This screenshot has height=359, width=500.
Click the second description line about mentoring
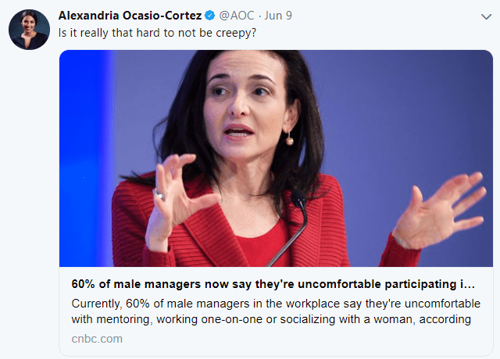[271, 319]
